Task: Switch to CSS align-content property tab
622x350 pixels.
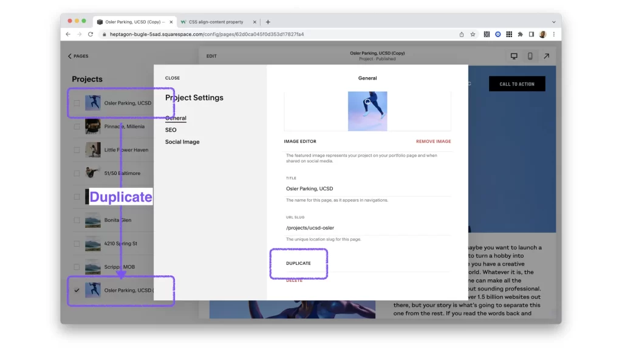Action: coord(216,22)
